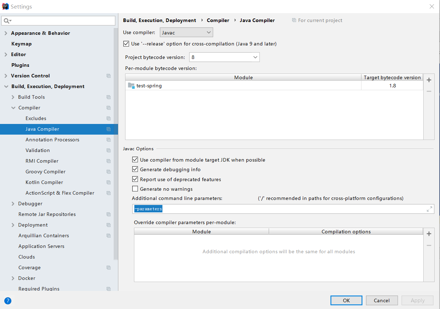Image resolution: width=440 pixels, height=309 pixels.
Task: Open the Use compiler dropdown
Action: [186, 32]
